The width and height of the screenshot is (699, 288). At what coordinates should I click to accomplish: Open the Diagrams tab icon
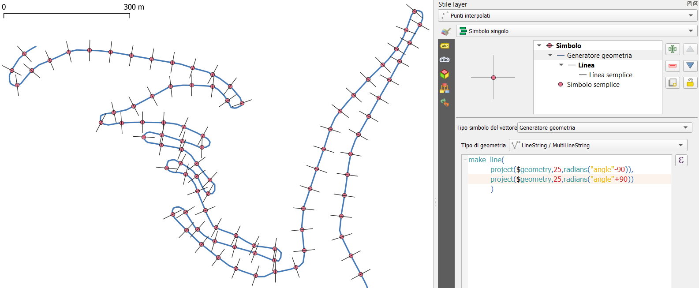445,88
